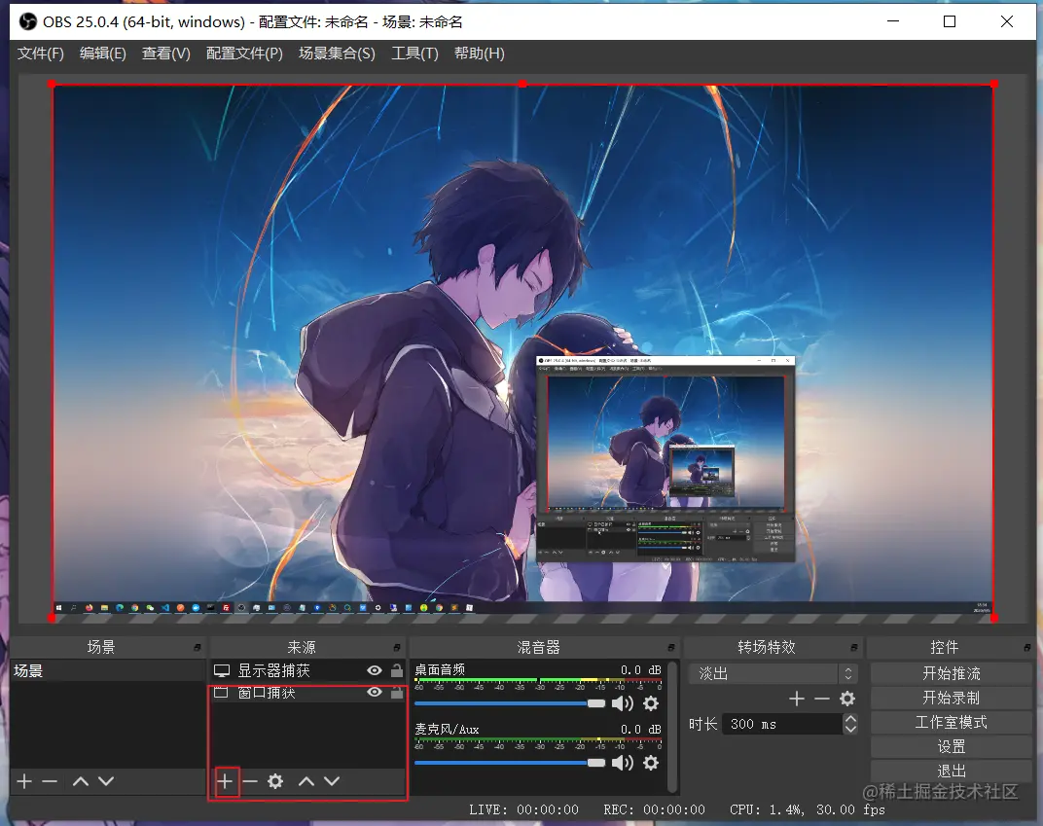
Task: Adjust 麦克风/Aux volume slider
Action: tap(510, 763)
